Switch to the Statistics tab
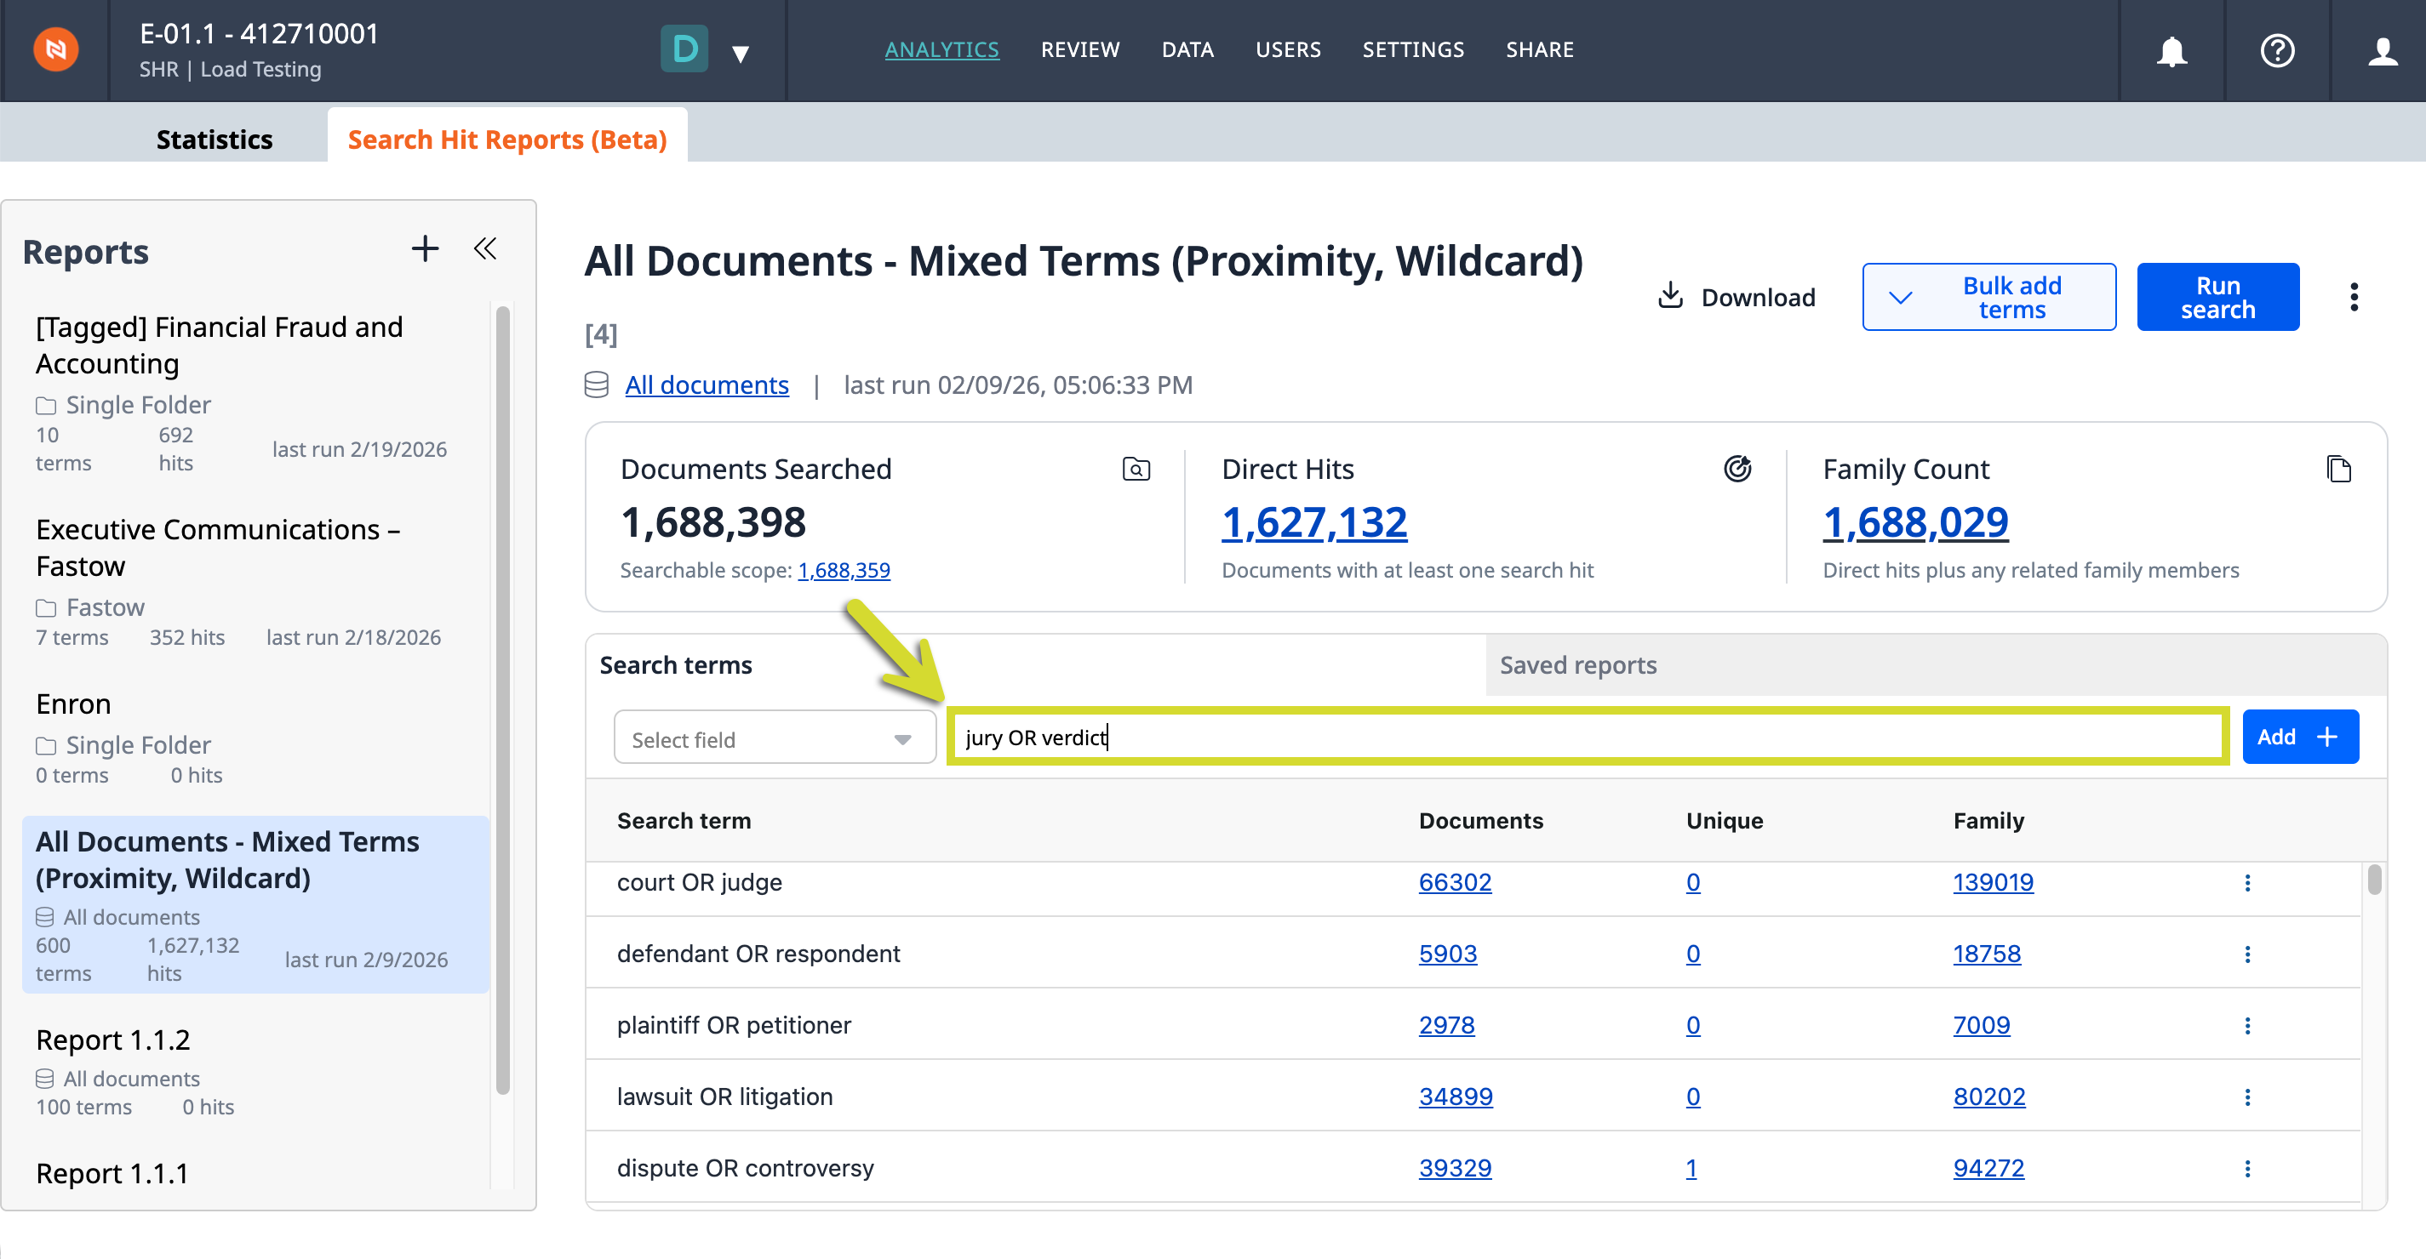The height and width of the screenshot is (1259, 2426). pyautogui.click(x=215, y=140)
